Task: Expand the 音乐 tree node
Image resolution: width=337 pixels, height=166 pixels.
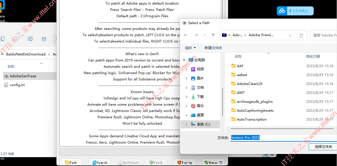Action: [186, 106]
